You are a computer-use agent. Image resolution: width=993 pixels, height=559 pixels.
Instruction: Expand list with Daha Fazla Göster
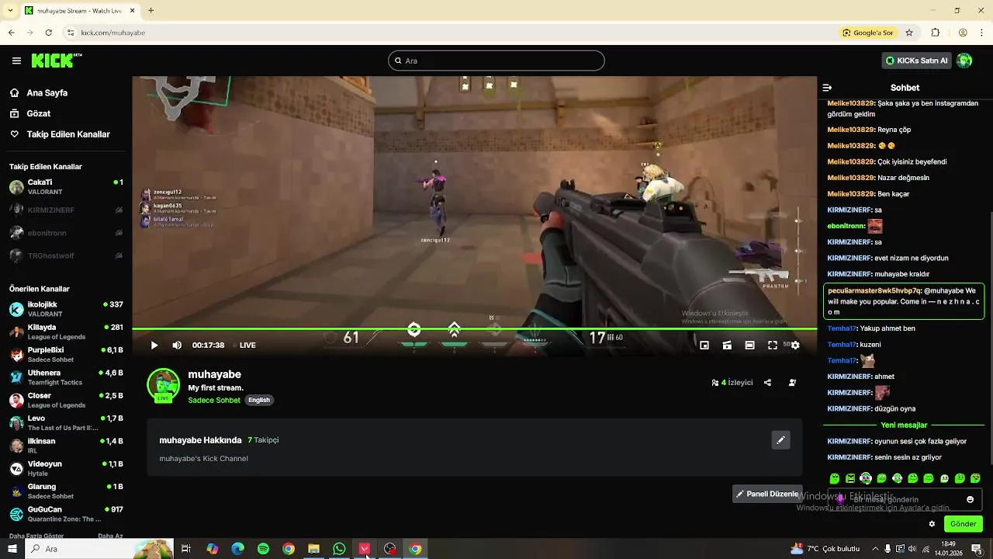[x=36, y=536]
